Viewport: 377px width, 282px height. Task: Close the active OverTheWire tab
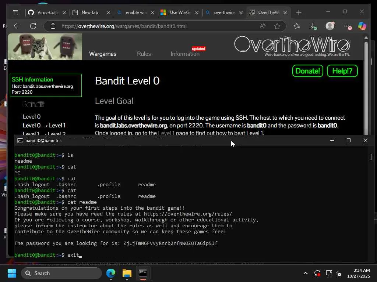pyautogui.click(x=285, y=13)
